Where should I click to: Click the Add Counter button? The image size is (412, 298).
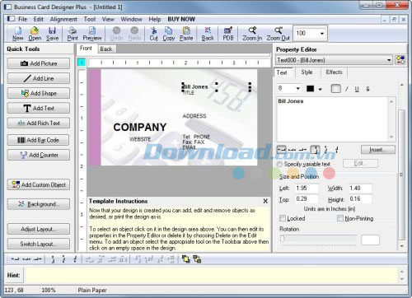(x=39, y=155)
